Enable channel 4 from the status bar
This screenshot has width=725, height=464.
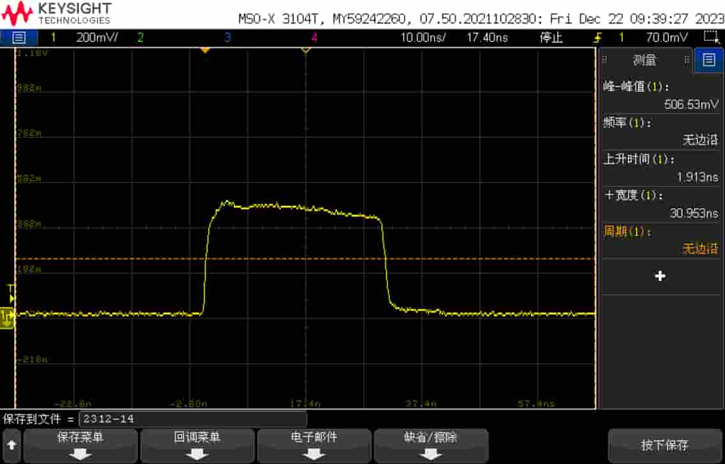(313, 36)
